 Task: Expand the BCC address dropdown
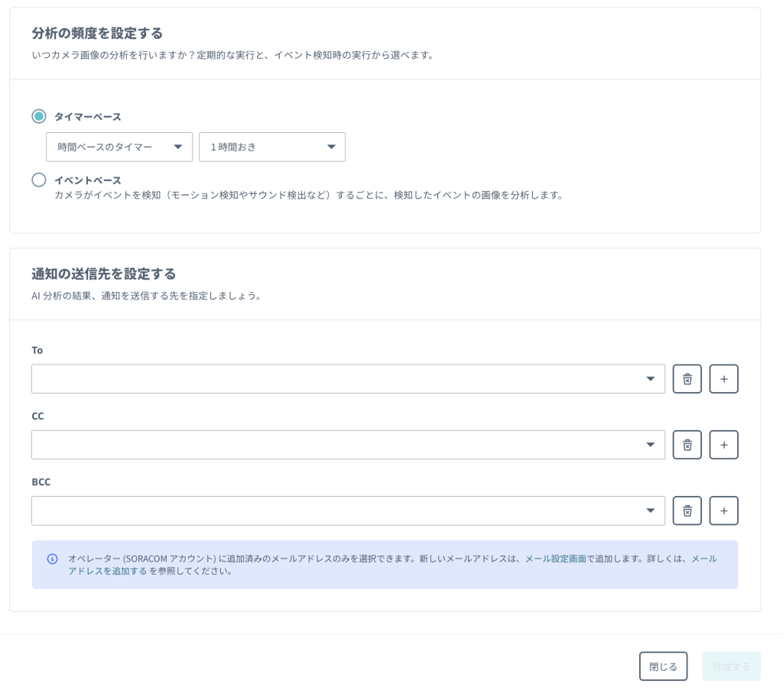[348, 510]
